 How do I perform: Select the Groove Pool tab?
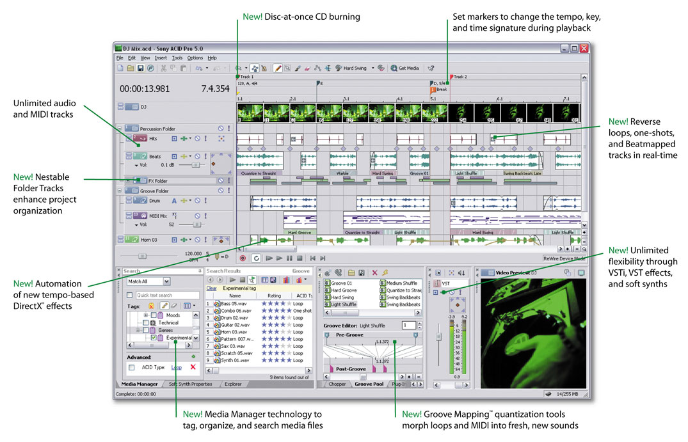(x=369, y=384)
